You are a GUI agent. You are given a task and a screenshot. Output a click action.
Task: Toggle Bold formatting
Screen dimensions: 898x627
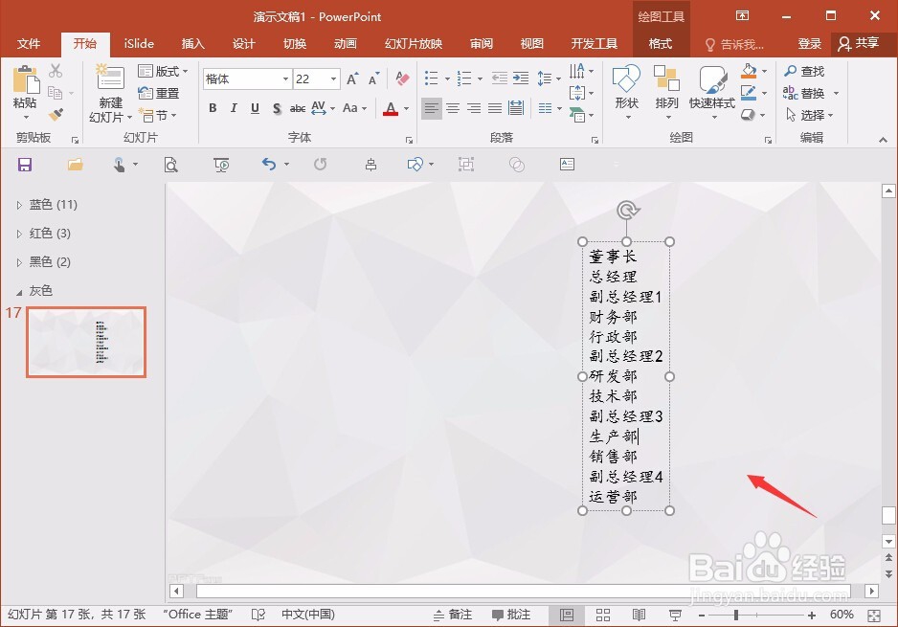[x=213, y=108]
